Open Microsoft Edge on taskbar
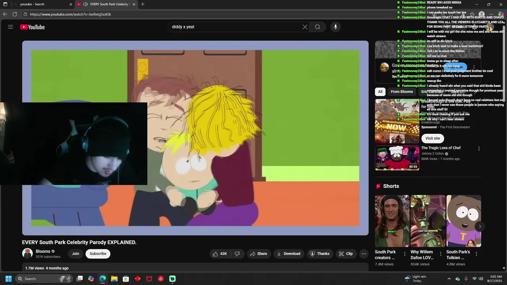Screen dimensions: 507x285 pos(103,279)
